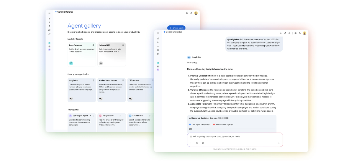The image size is (354, 162).
Task: Toggle pin on Market Trend Spotter card
Action: coord(123,80)
